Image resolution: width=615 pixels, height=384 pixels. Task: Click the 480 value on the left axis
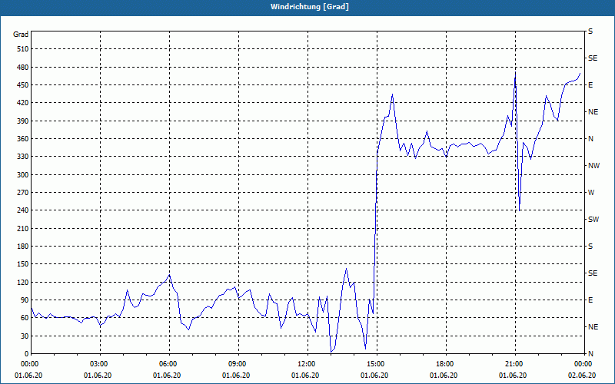click(23, 67)
